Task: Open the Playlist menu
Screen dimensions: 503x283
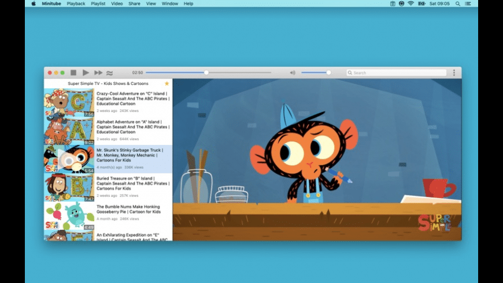Action: (98, 3)
